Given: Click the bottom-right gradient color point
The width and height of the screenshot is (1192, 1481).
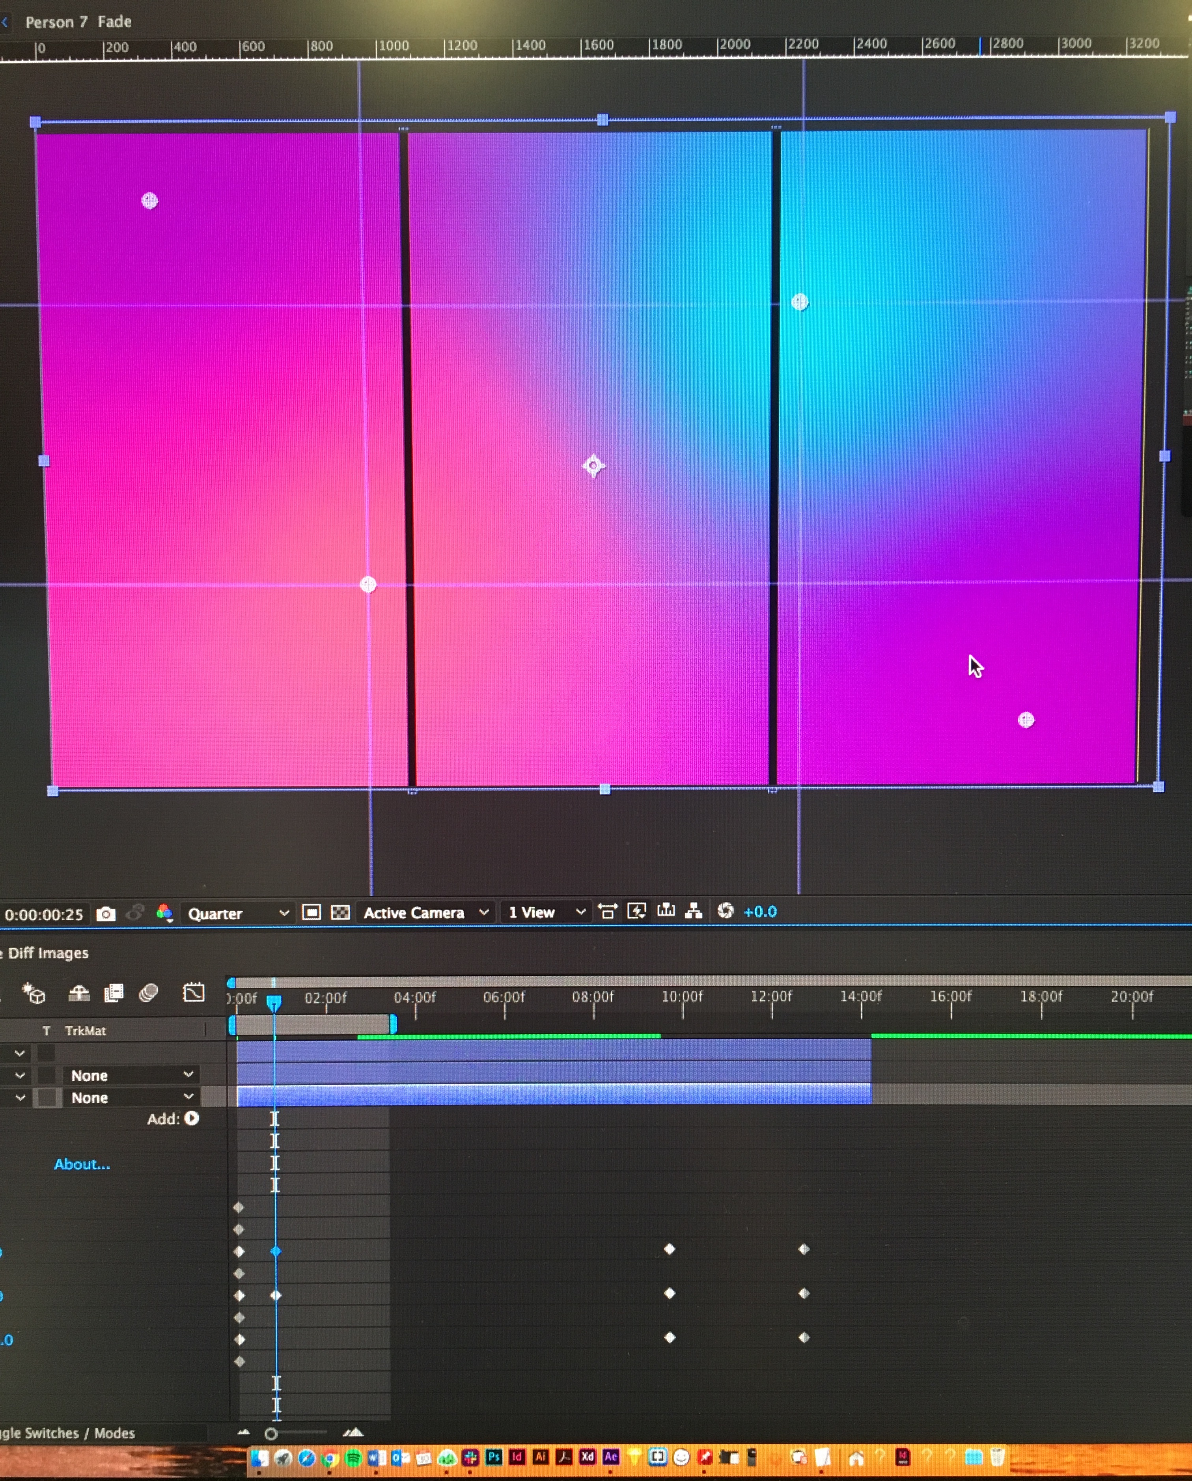Looking at the screenshot, I should [1026, 719].
